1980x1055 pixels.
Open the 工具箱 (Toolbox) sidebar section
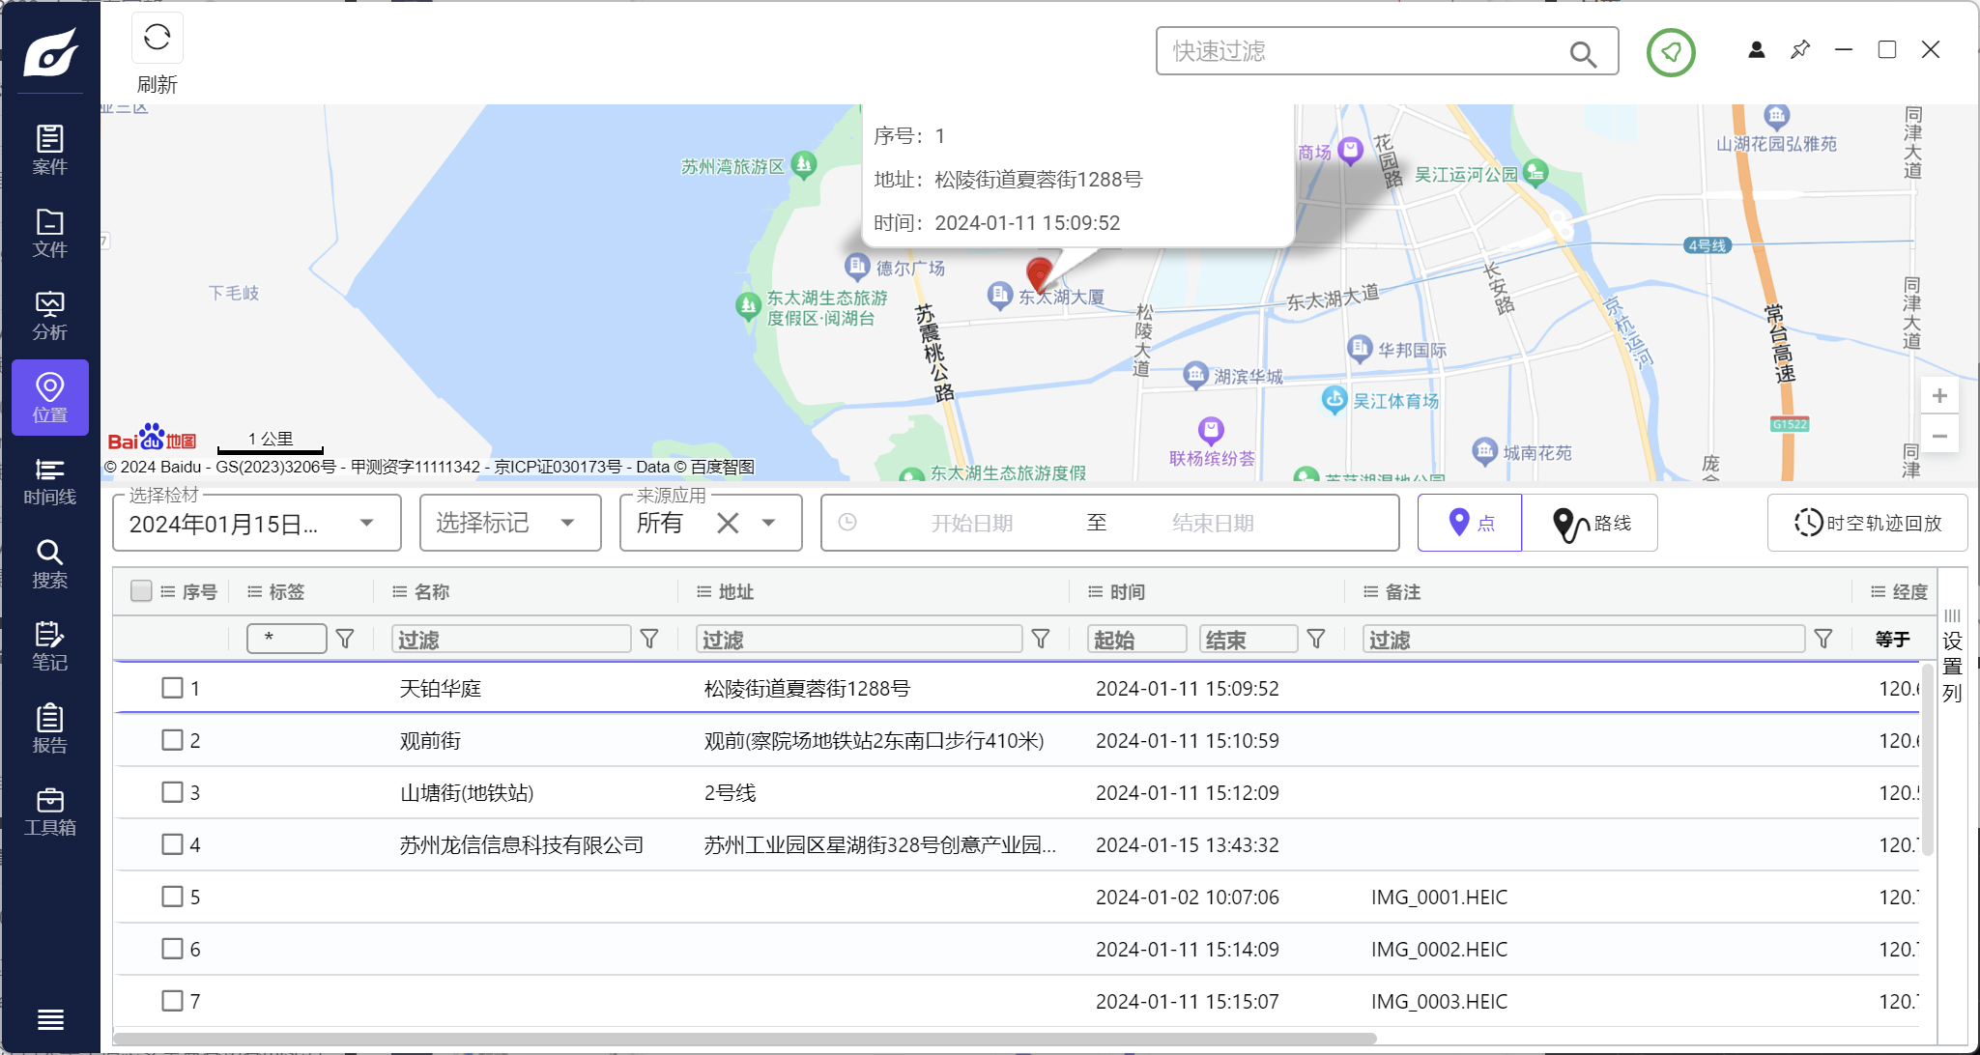[50, 812]
